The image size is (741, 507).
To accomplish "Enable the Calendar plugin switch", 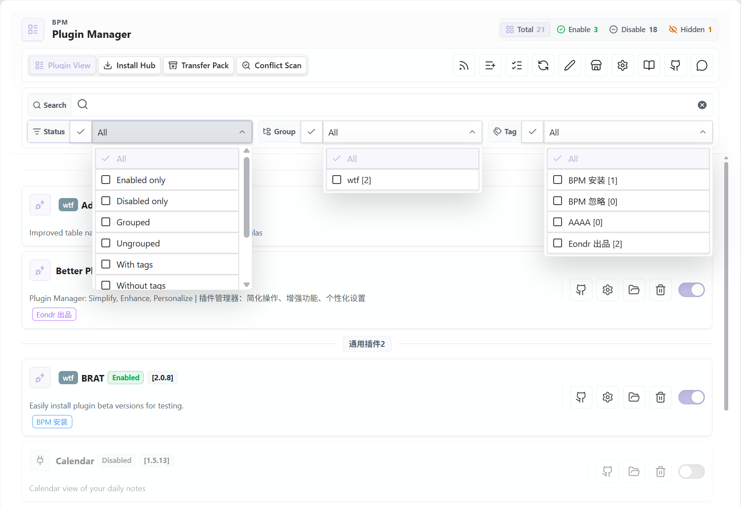I will [691, 472].
